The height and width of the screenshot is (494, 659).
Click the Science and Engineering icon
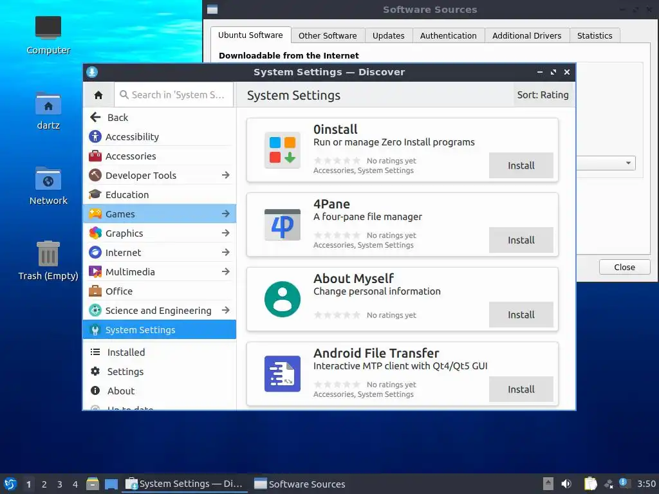pyautogui.click(x=95, y=311)
